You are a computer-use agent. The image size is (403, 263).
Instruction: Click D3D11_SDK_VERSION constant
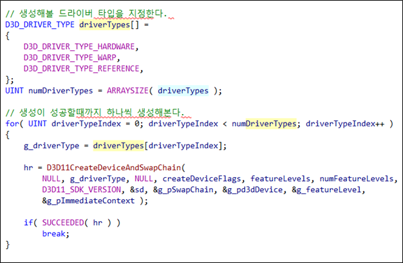click(82, 190)
